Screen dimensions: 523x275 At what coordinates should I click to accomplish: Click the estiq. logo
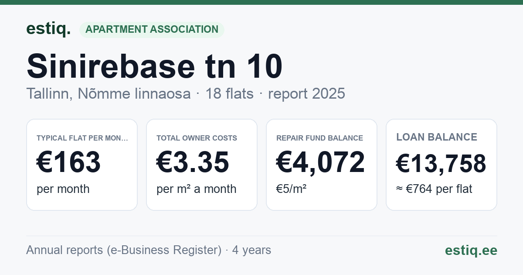[x=48, y=29]
